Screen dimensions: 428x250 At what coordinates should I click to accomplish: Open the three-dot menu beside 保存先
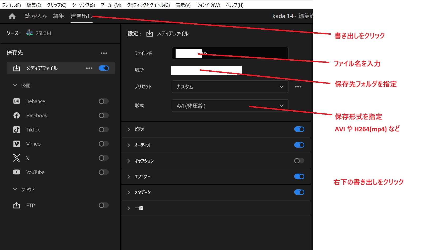click(104, 53)
